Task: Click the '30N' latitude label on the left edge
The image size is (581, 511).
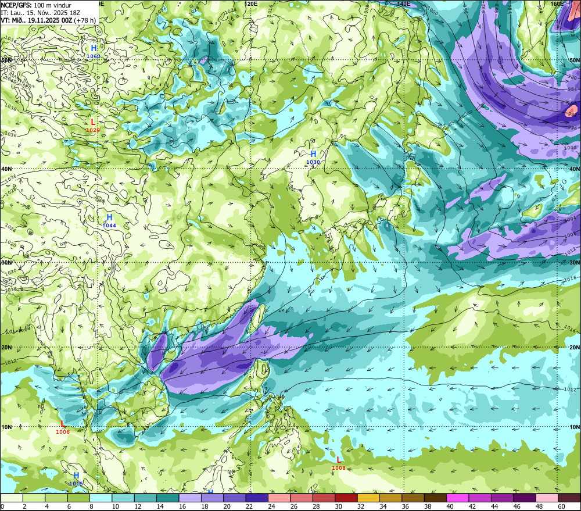Action: click(x=6, y=263)
